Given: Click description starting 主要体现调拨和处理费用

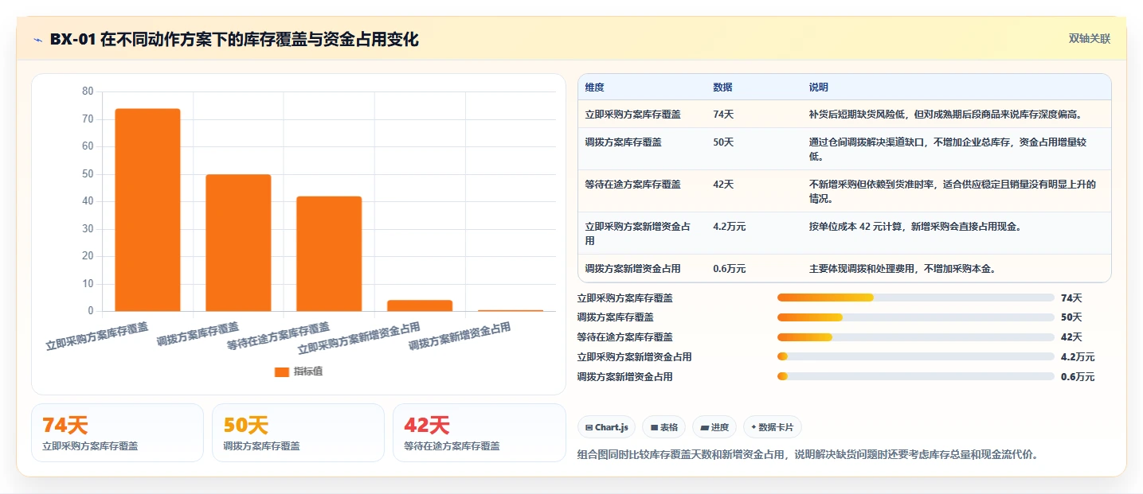Looking at the screenshot, I should tap(902, 269).
